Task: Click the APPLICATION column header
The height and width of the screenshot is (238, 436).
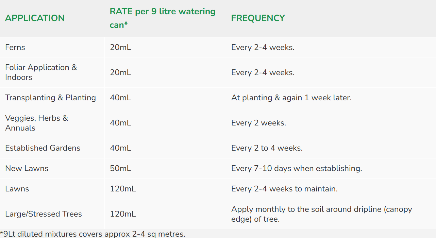Action: [x=35, y=18]
